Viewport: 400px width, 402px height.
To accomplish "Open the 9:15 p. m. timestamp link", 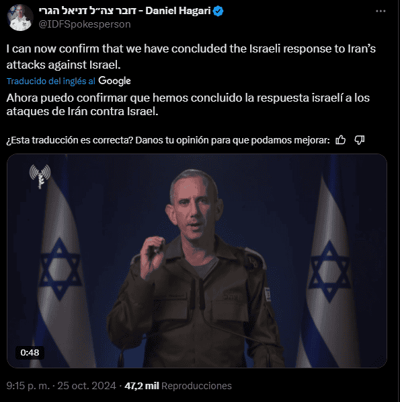I will click(x=28, y=386).
